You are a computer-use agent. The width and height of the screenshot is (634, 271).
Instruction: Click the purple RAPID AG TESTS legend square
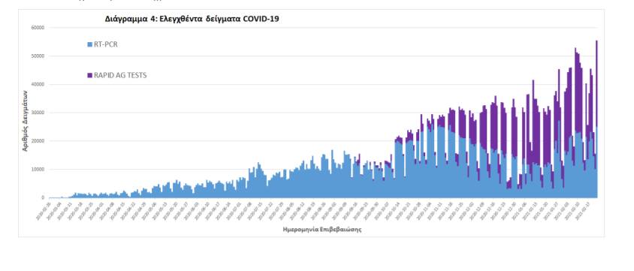89,75
